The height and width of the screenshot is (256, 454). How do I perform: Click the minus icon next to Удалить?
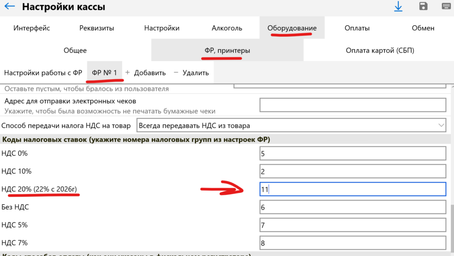[x=176, y=73]
